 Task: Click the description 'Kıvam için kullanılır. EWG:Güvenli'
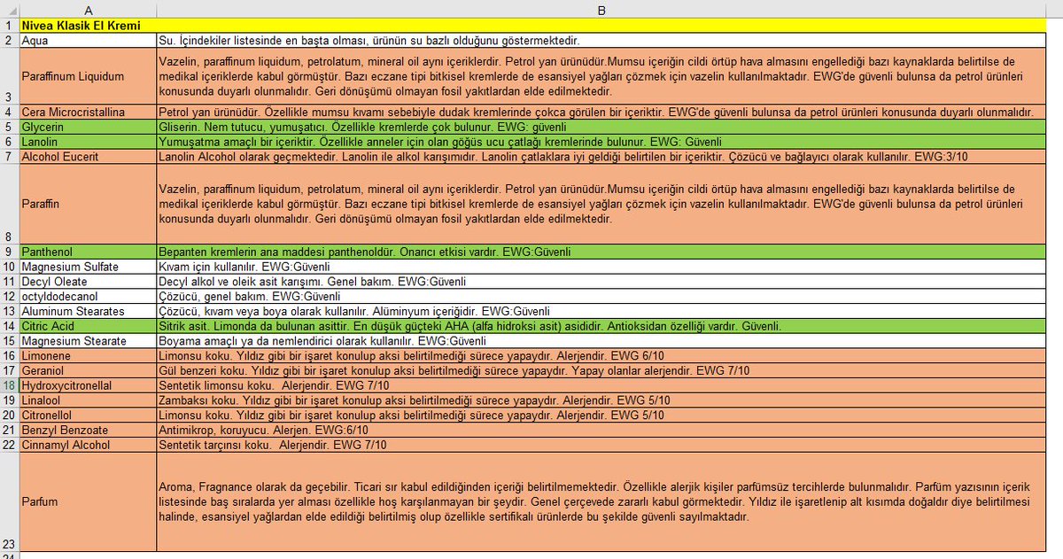(601, 267)
